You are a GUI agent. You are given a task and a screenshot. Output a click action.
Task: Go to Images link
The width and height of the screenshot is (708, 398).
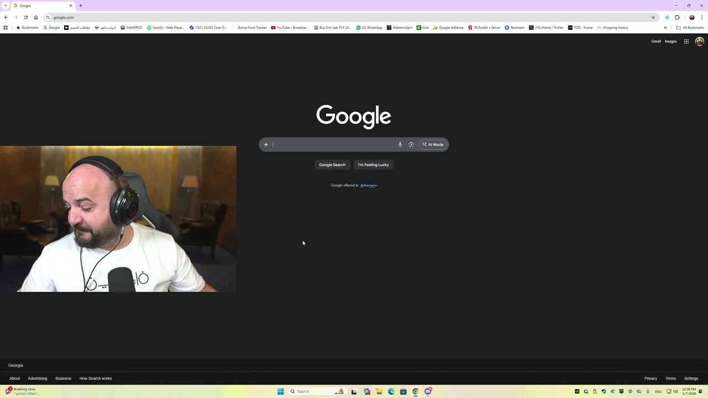point(671,41)
